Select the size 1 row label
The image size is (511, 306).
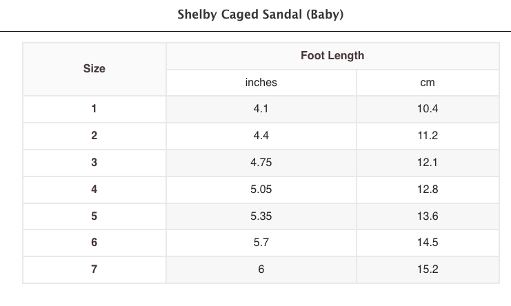94,109
